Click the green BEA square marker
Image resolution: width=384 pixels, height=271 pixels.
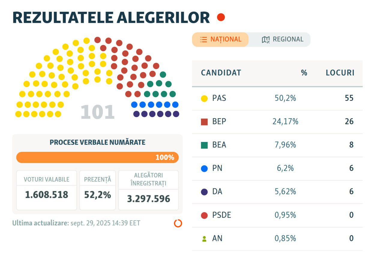[x=204, y=145]
